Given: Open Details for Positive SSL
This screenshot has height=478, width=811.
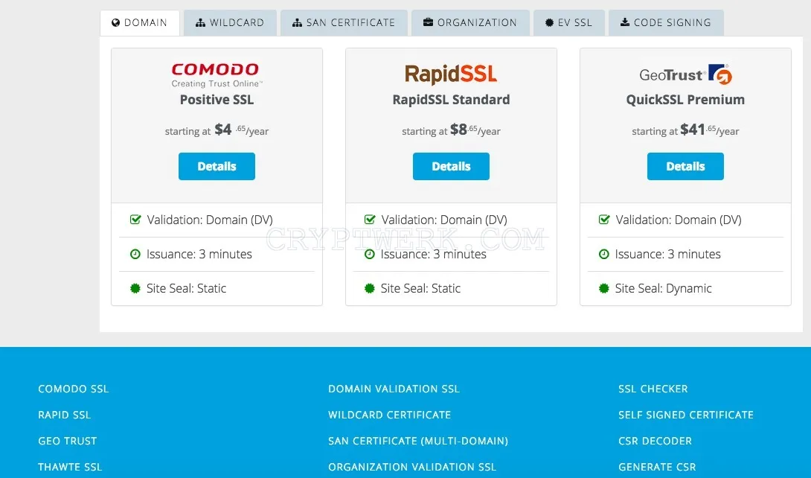Looking at the screenshot, I should click(x=217, y=167).
